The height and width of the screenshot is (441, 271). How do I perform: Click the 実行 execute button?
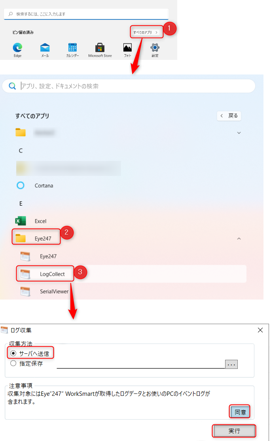[x=234, y=431]
